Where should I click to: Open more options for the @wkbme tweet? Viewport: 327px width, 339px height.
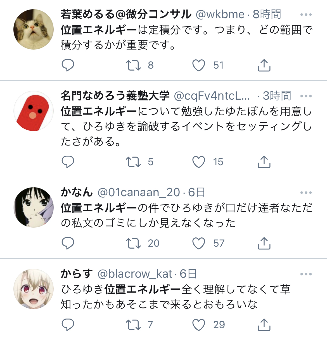pyautogui.click(x=306, y=15)
